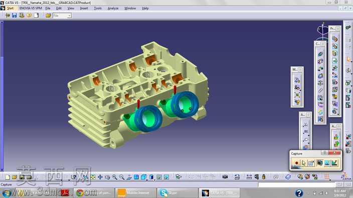Open Skype from the taskbar
The image size is (353, 198).
[x=177, y=193]
